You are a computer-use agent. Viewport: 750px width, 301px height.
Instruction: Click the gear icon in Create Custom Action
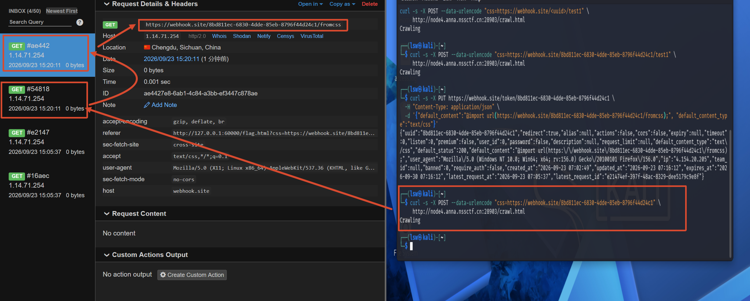coord(163,275)
